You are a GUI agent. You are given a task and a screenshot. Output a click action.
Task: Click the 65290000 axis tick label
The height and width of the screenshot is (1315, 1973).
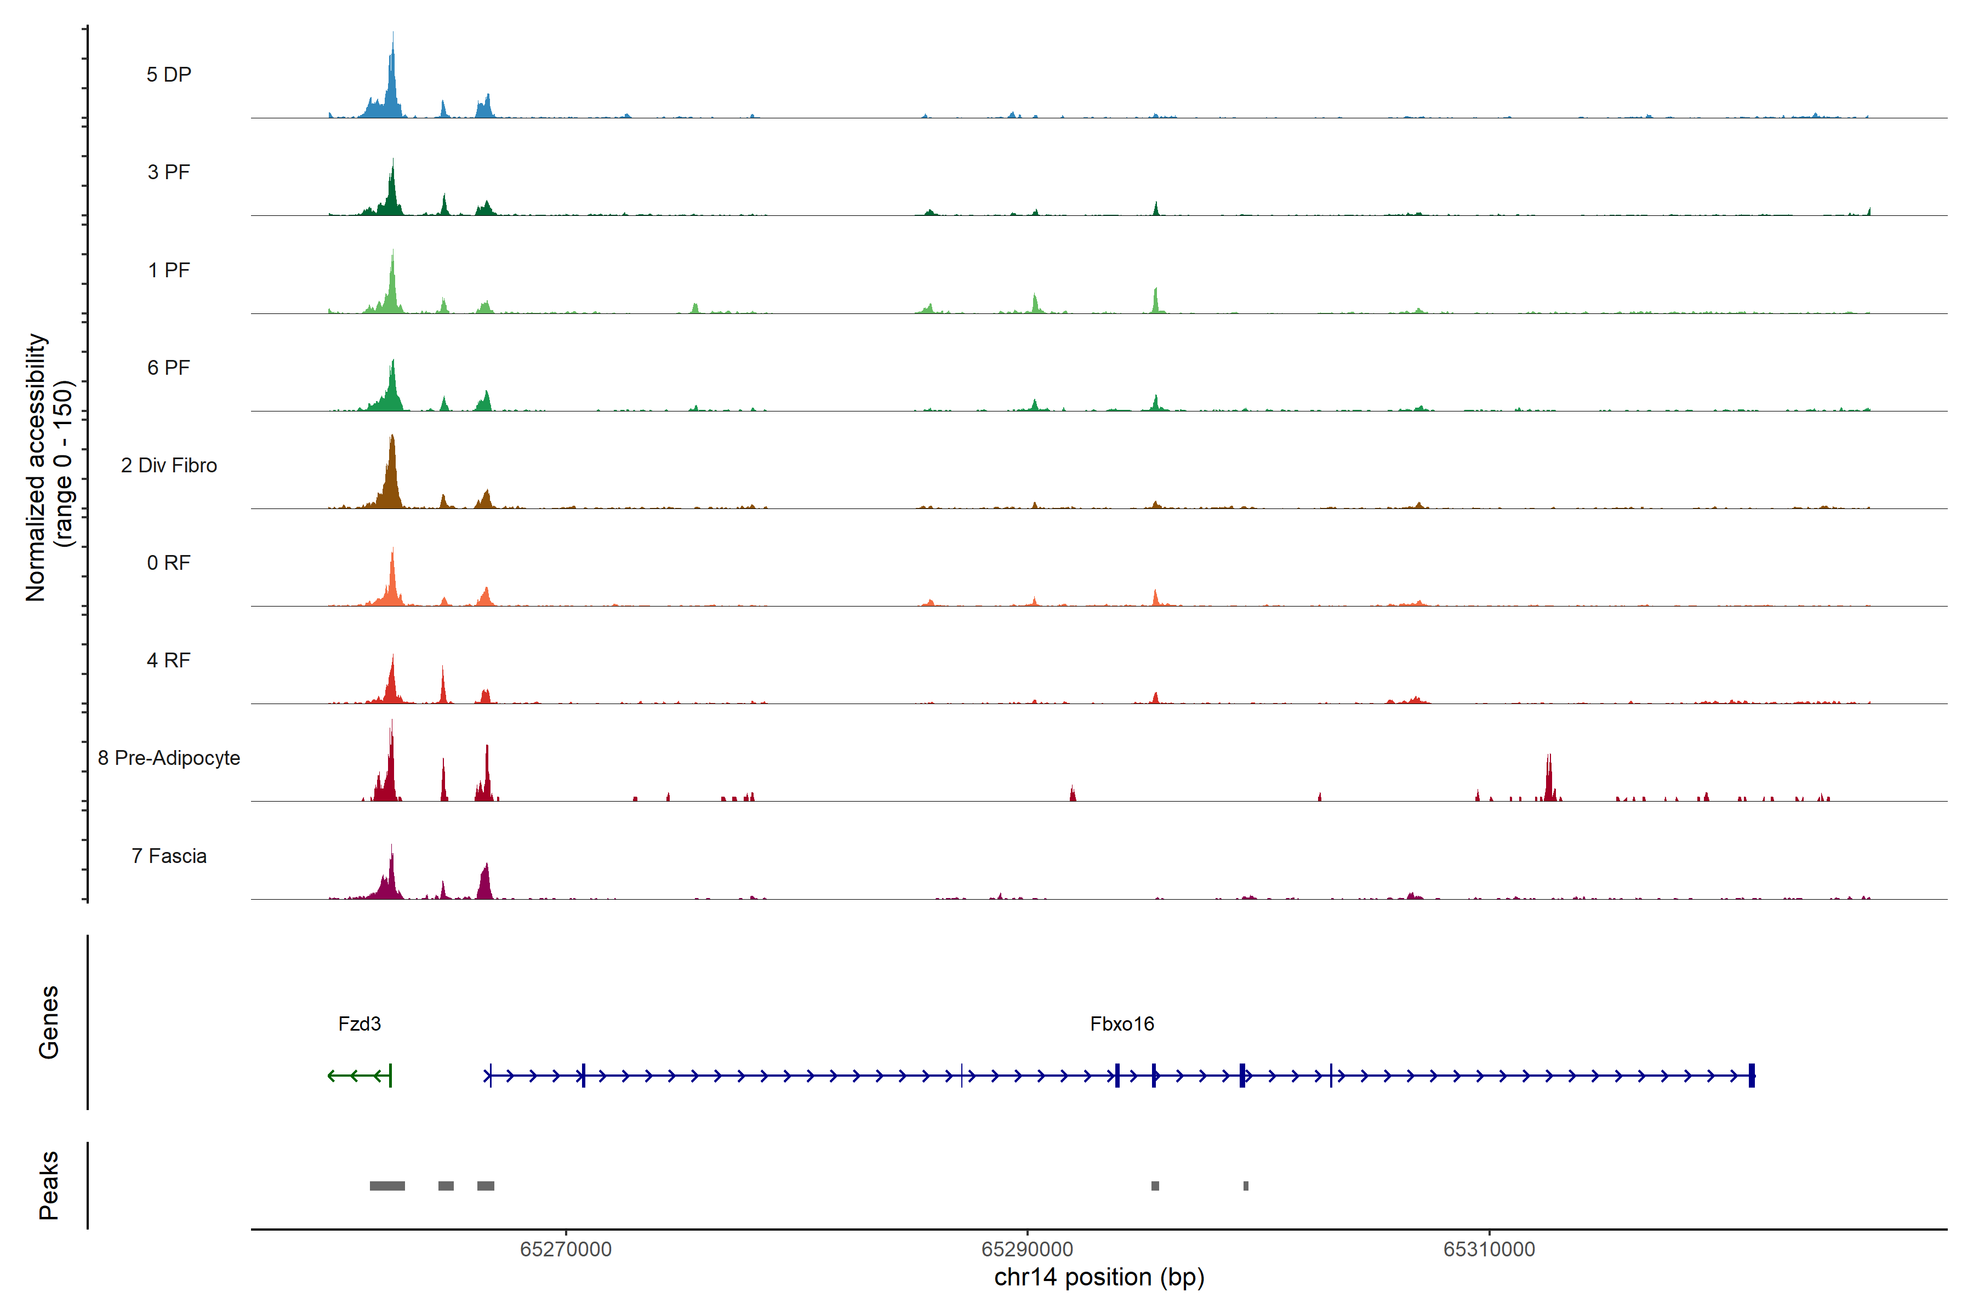point(1027,1249)
